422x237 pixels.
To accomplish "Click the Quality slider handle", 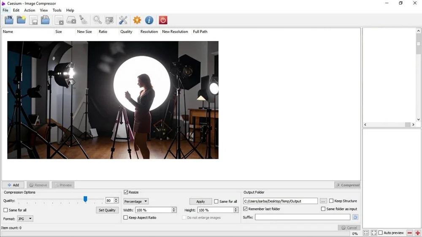I will pyautogui.click(x=85, y=199).
